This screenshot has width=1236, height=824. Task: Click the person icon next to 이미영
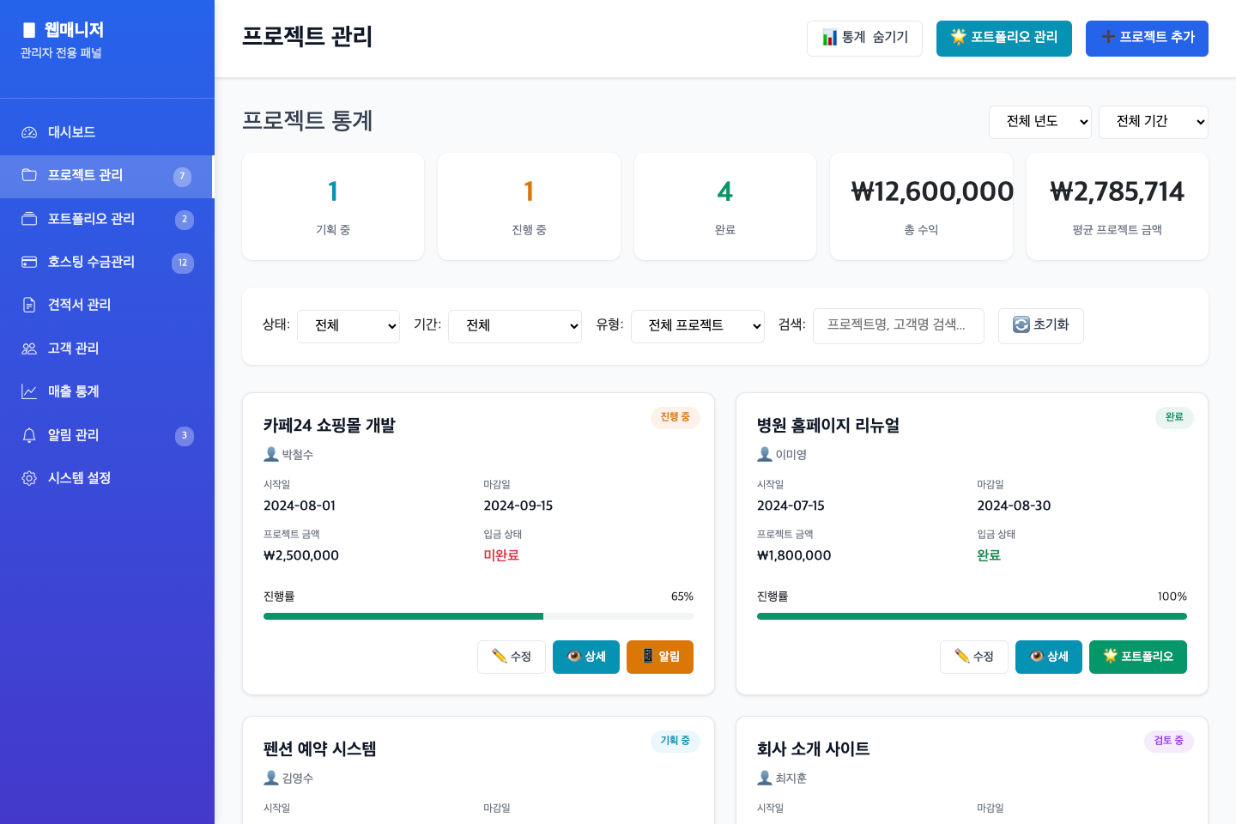[x=765, y=454]
